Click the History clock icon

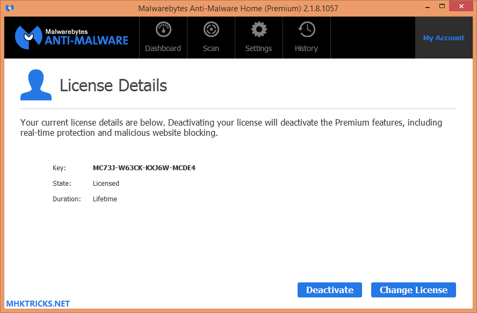(x=307, y=30)
